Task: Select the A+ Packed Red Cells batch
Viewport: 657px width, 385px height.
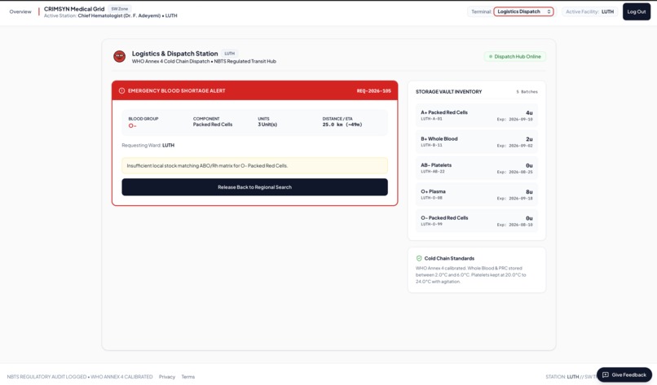Action: point(476,115)
